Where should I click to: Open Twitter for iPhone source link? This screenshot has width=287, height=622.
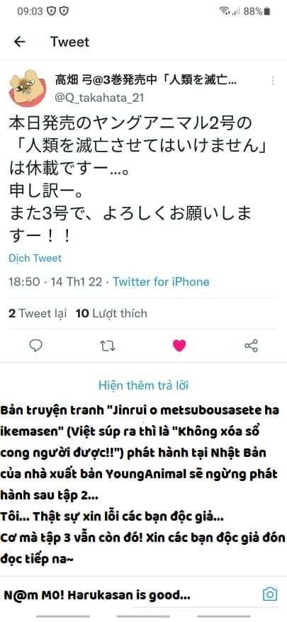(x=161, y=282)
